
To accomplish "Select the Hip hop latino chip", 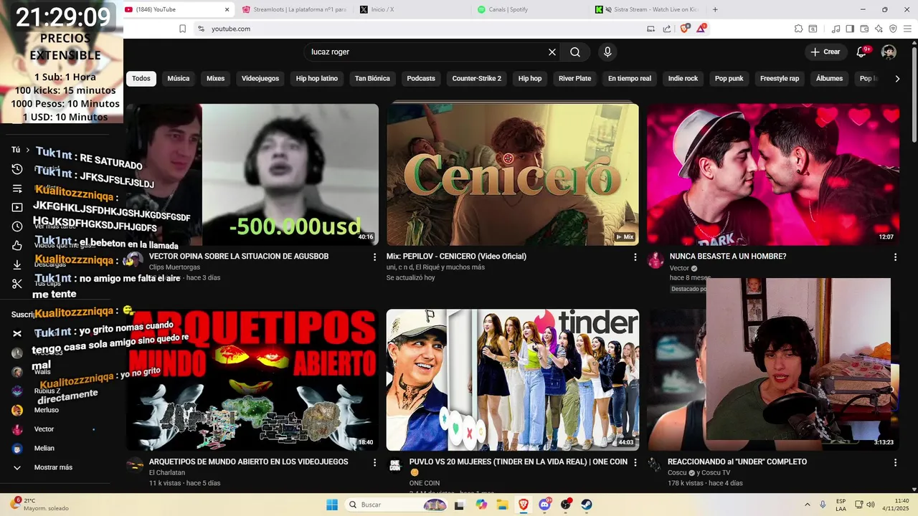I will coord(317,79).
